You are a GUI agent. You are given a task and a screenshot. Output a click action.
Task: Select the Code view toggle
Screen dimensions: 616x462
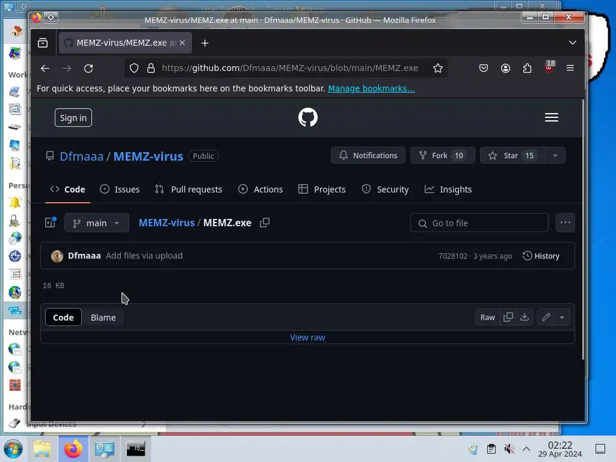63,318
